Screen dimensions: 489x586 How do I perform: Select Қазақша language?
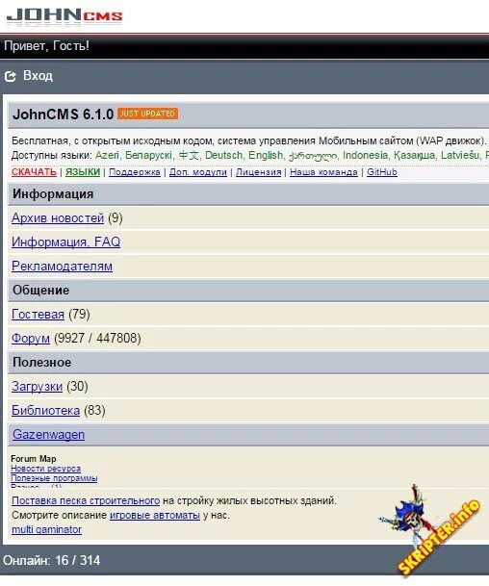(414, 155)
